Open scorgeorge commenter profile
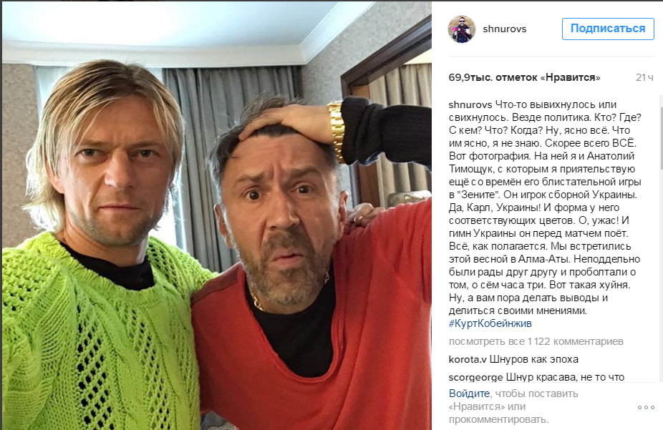663x430 pixels. click(475, 377)
